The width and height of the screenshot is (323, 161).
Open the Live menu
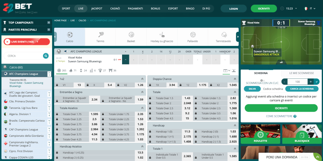tap(81, 8)
